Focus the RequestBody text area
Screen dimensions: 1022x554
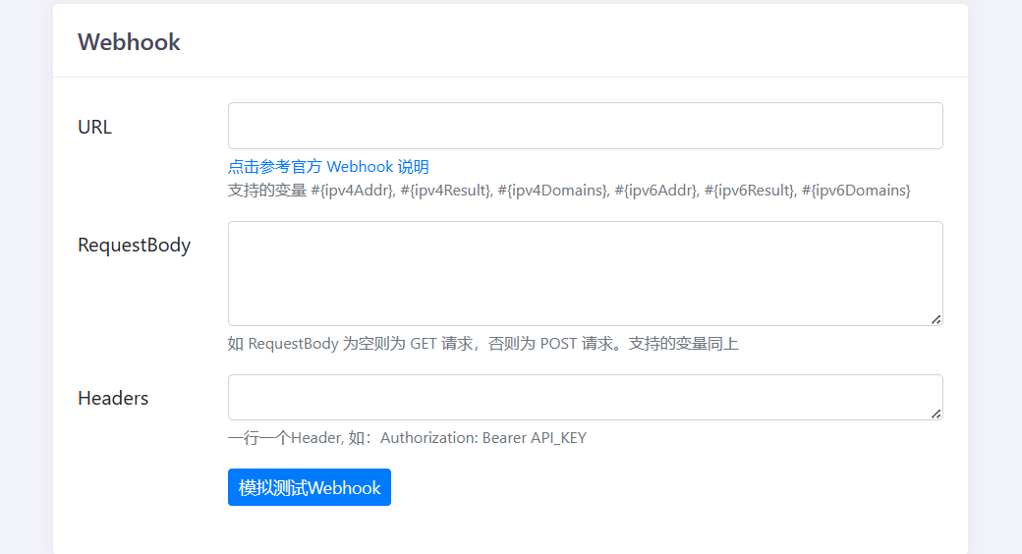(585, 273)
